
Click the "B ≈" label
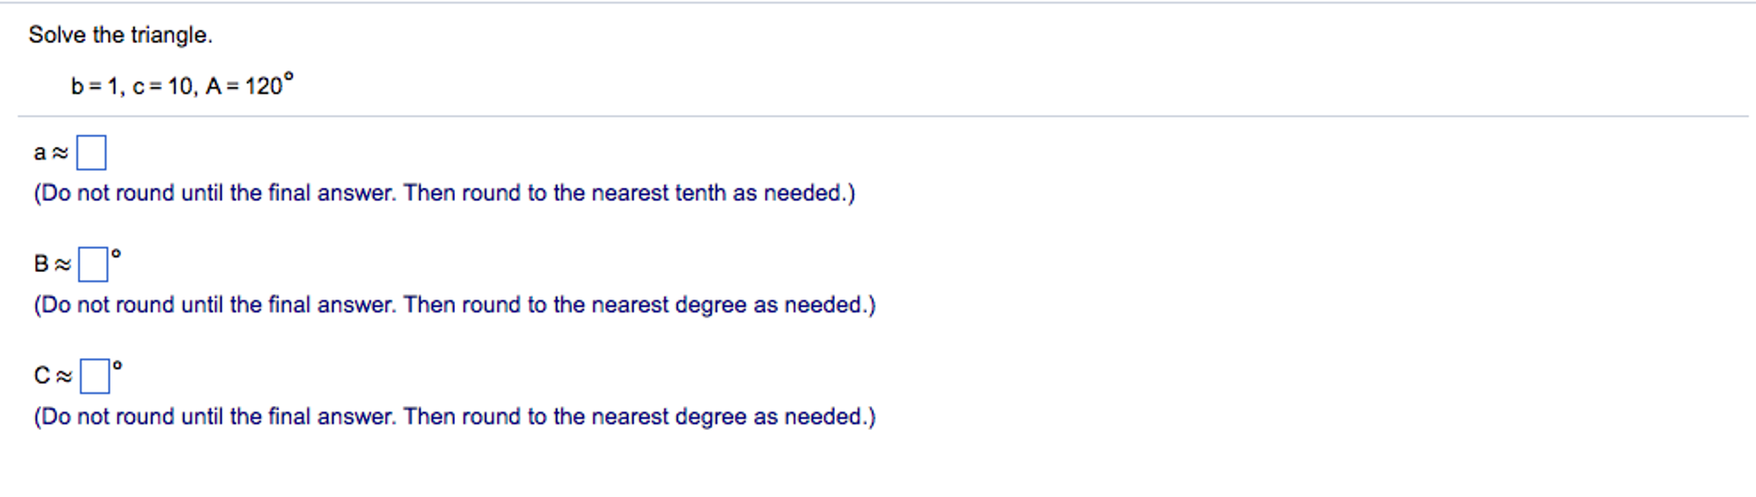click(51, 264)
